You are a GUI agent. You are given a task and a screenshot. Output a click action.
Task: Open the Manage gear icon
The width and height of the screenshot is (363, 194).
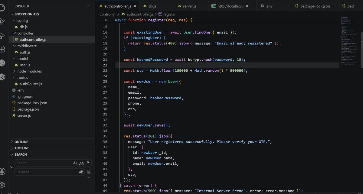coord(2,185)
